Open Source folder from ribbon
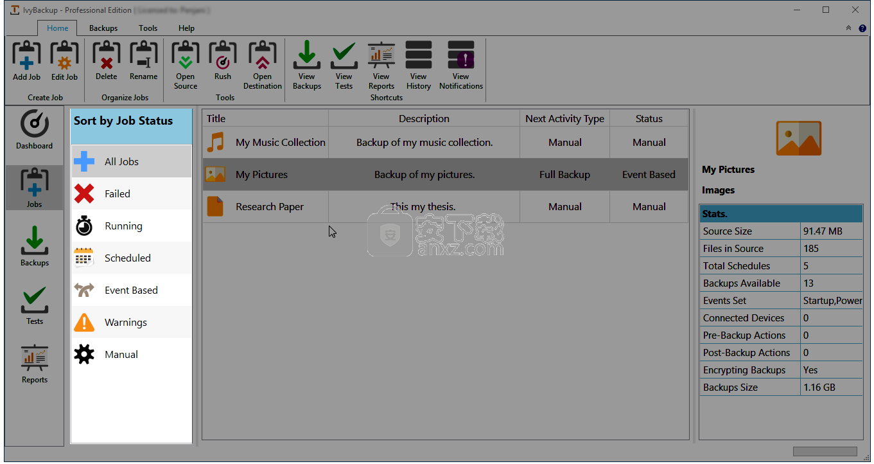 (186, 65)
